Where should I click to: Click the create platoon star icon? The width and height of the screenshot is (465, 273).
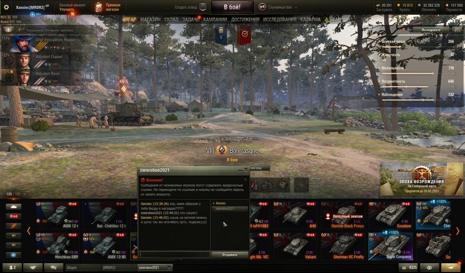203,7
